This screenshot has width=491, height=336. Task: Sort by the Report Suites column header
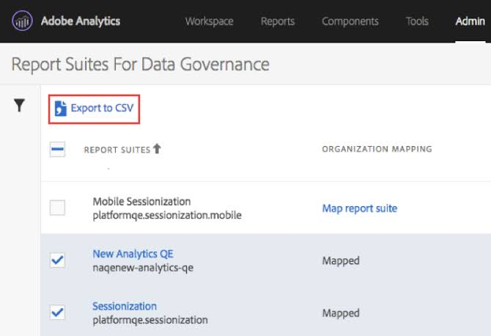click(117, 150)
